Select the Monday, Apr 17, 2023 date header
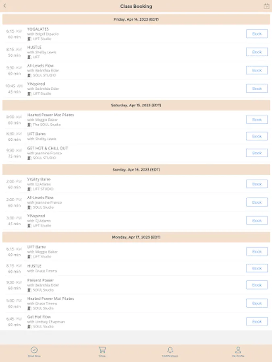This screenshot has height=362, width=272. [136, 237]
